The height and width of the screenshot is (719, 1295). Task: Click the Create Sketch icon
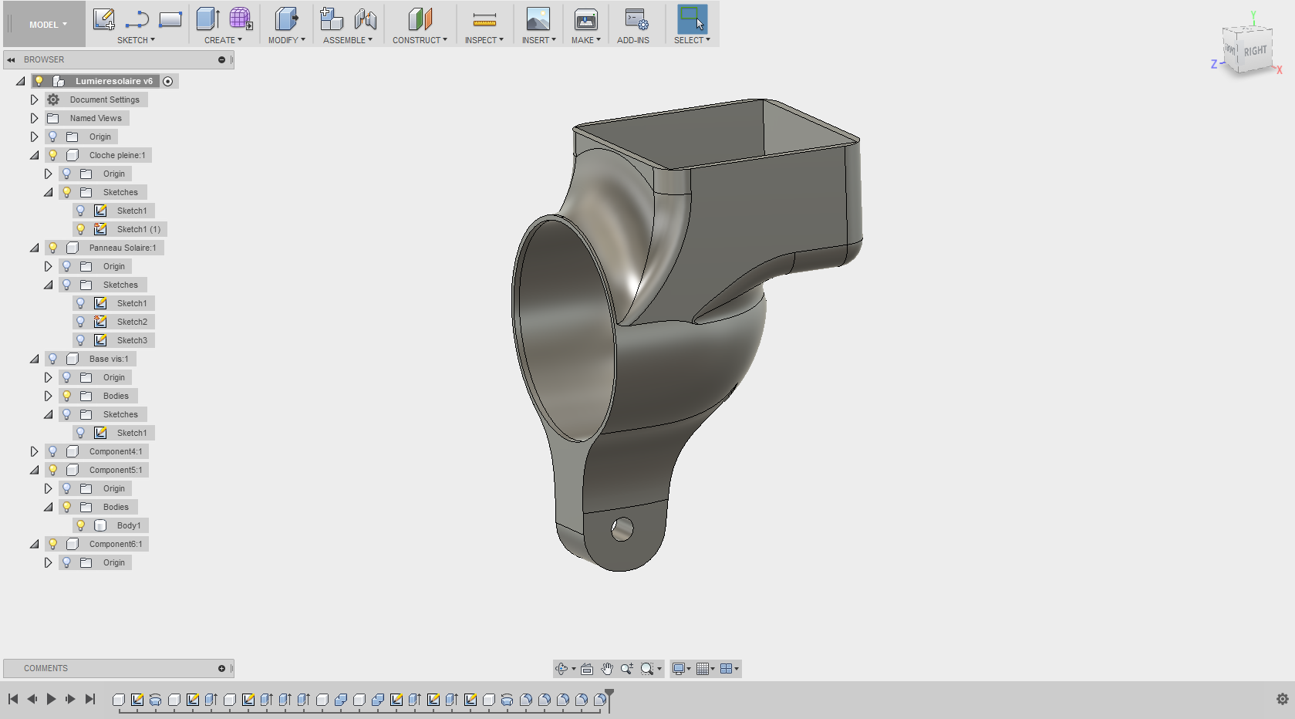coord(104,19)
